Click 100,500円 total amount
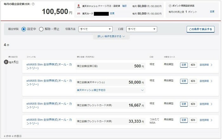This screenshot has height=139, width=222. tap(57, 12)
